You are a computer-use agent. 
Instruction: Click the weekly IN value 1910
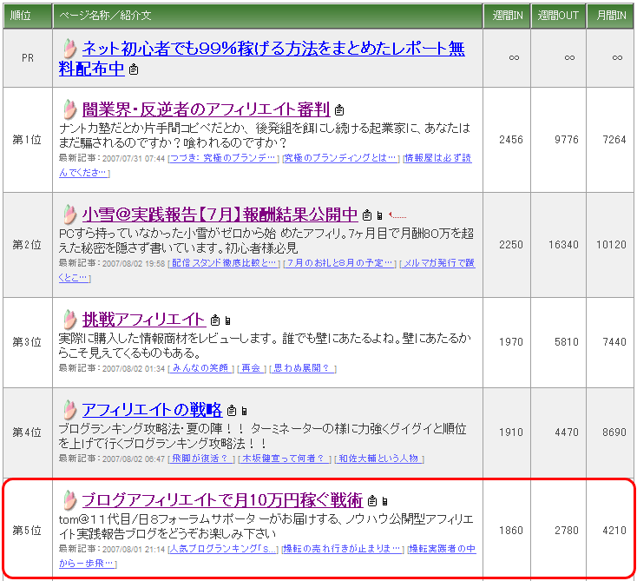pyautogui.click(x=511, y=432)
